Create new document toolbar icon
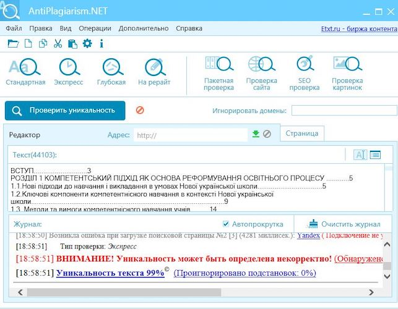Image resolution: width=398 pixels, height=309 pixels. point(28,44)
